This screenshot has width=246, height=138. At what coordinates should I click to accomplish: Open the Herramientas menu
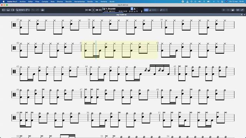pyautogui.click(x=80, y=2)
